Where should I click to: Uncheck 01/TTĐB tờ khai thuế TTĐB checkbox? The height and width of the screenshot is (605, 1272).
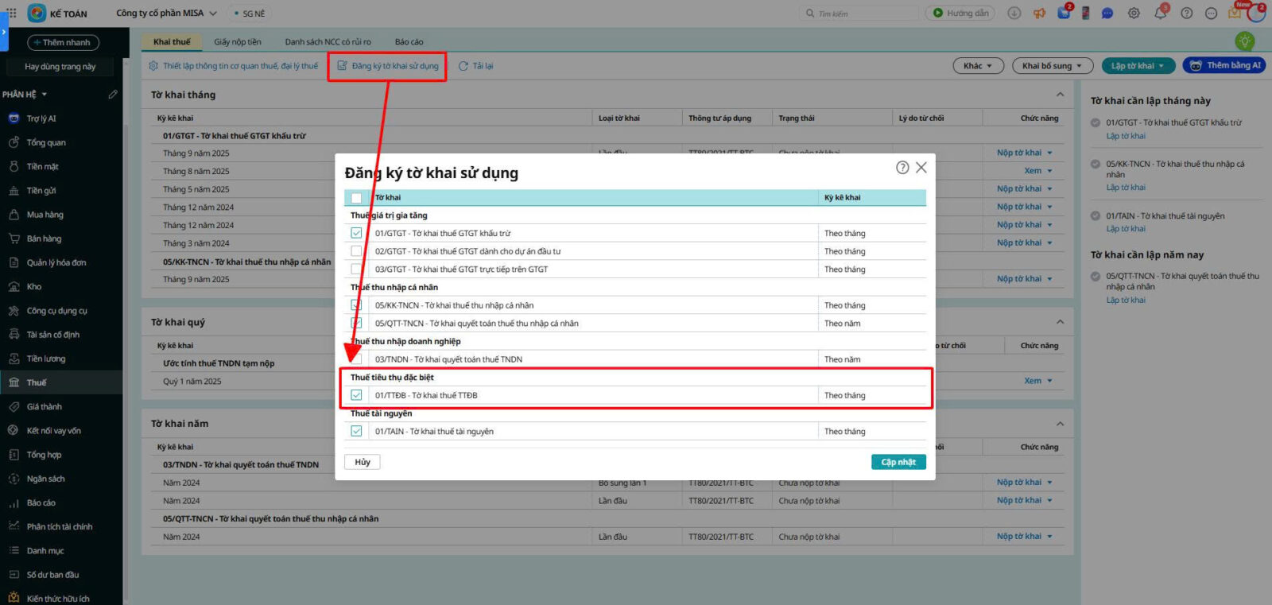(x=356, y=395)
